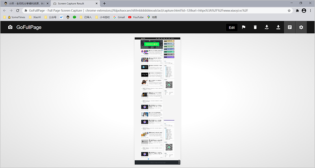Open the 地图 maps bookmark
Screen dimensions: 315x168
point(152,17)
